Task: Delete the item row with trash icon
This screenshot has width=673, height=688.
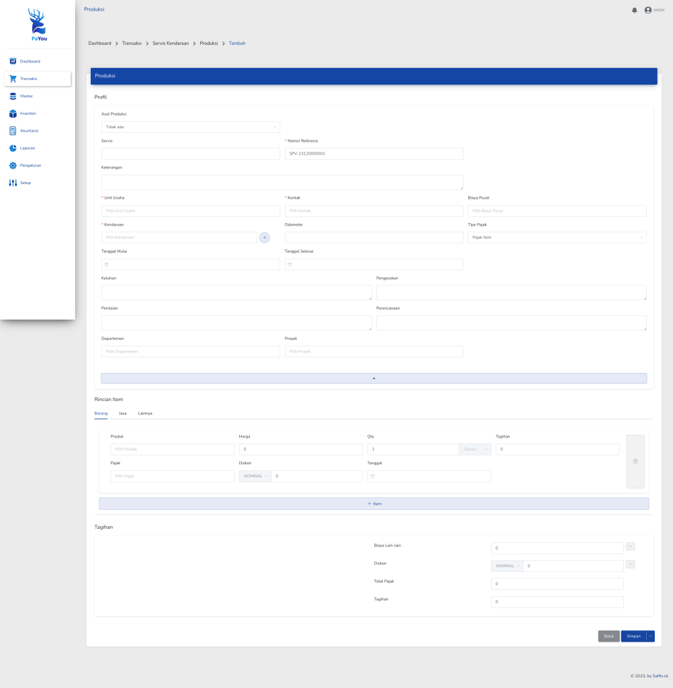Action: pos(635,462)
